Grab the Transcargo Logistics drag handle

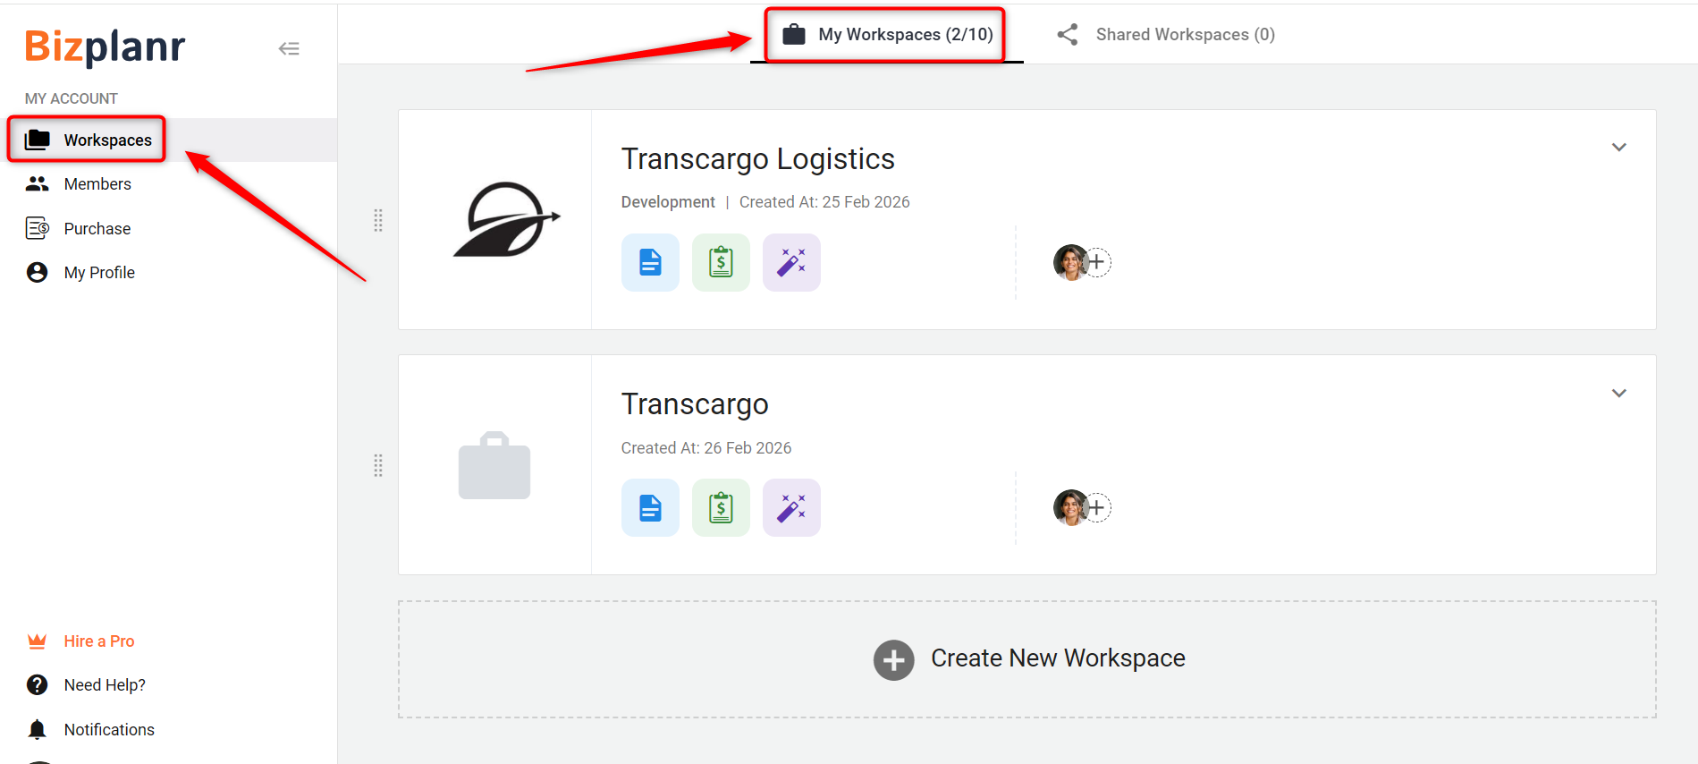(378, 220)
